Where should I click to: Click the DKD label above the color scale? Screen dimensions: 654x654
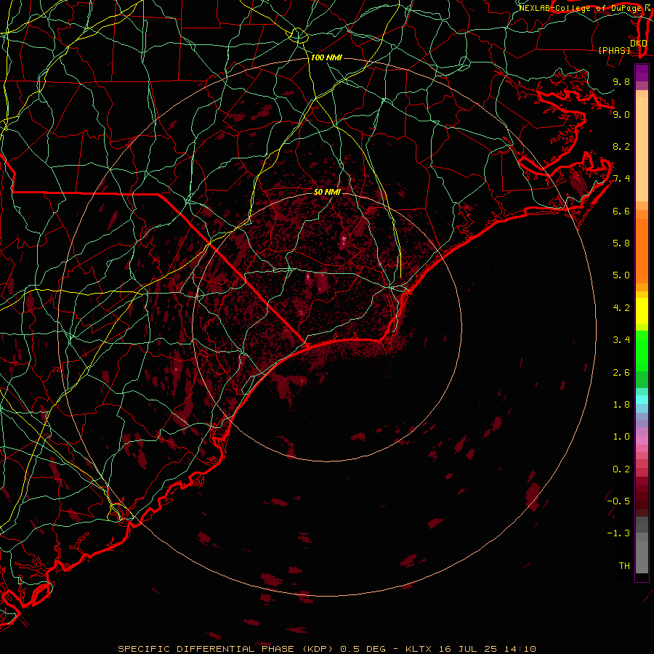tap(638, 44)
